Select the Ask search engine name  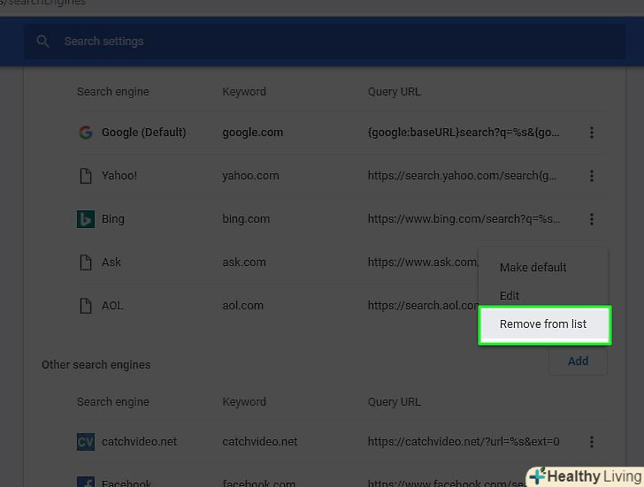click(111, 263)
